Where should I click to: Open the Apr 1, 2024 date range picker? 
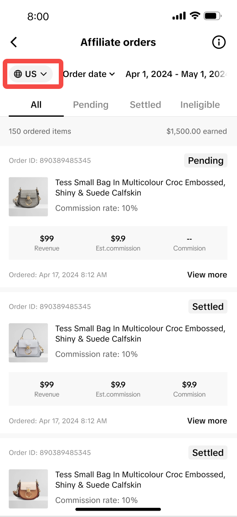click(177, 74)
